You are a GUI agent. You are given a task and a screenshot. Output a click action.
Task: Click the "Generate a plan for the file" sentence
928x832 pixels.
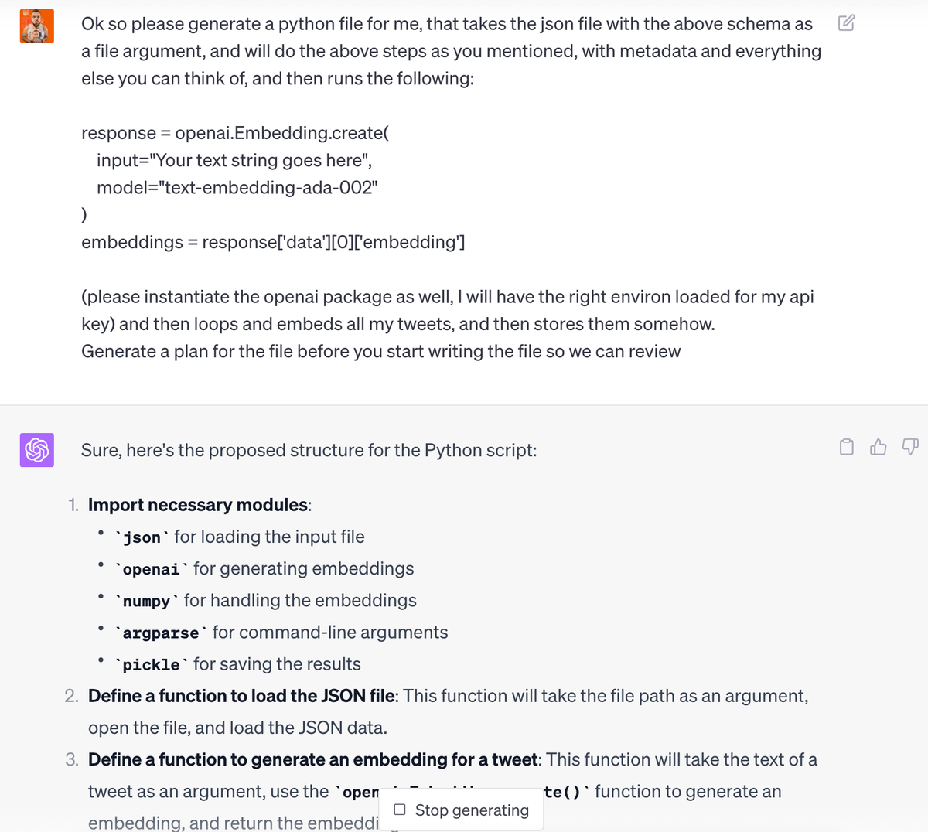click(x=380, y=351)
